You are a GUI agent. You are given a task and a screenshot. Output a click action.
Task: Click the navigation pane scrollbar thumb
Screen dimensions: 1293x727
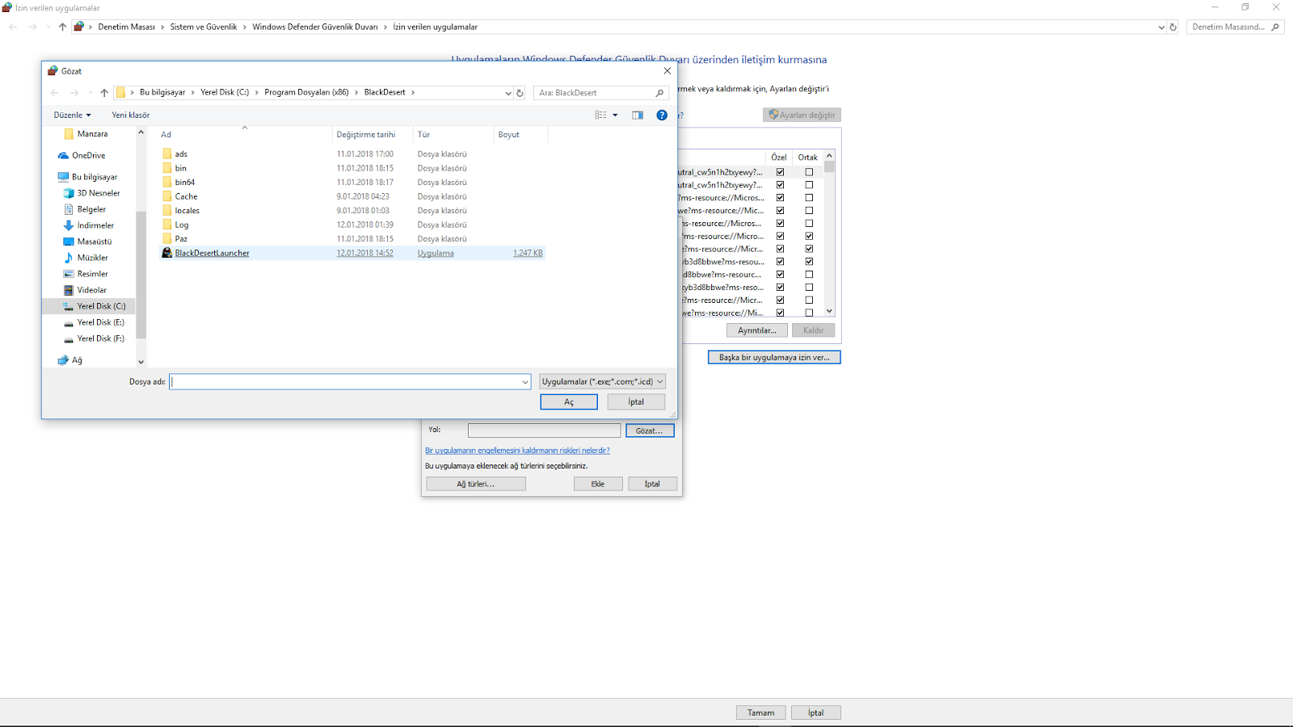pyautogui.click(x=141, y=275)
